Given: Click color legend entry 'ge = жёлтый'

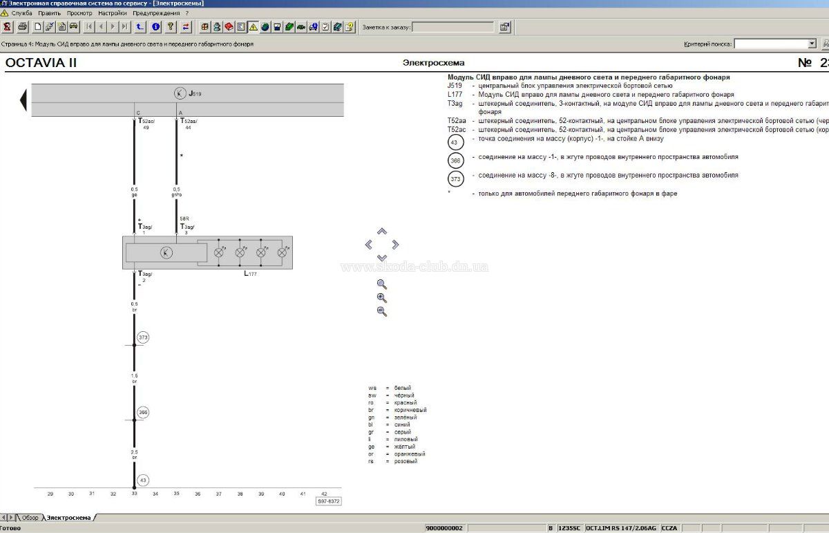Looking at the screenshot, I should [x=392, y=447].
